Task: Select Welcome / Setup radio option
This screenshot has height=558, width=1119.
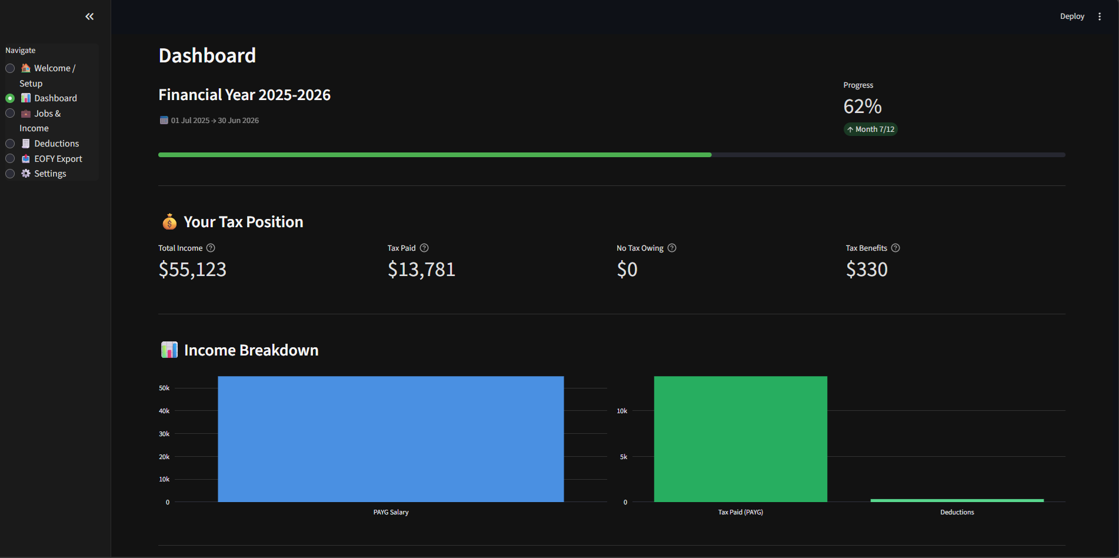Action: pos(10,68)
